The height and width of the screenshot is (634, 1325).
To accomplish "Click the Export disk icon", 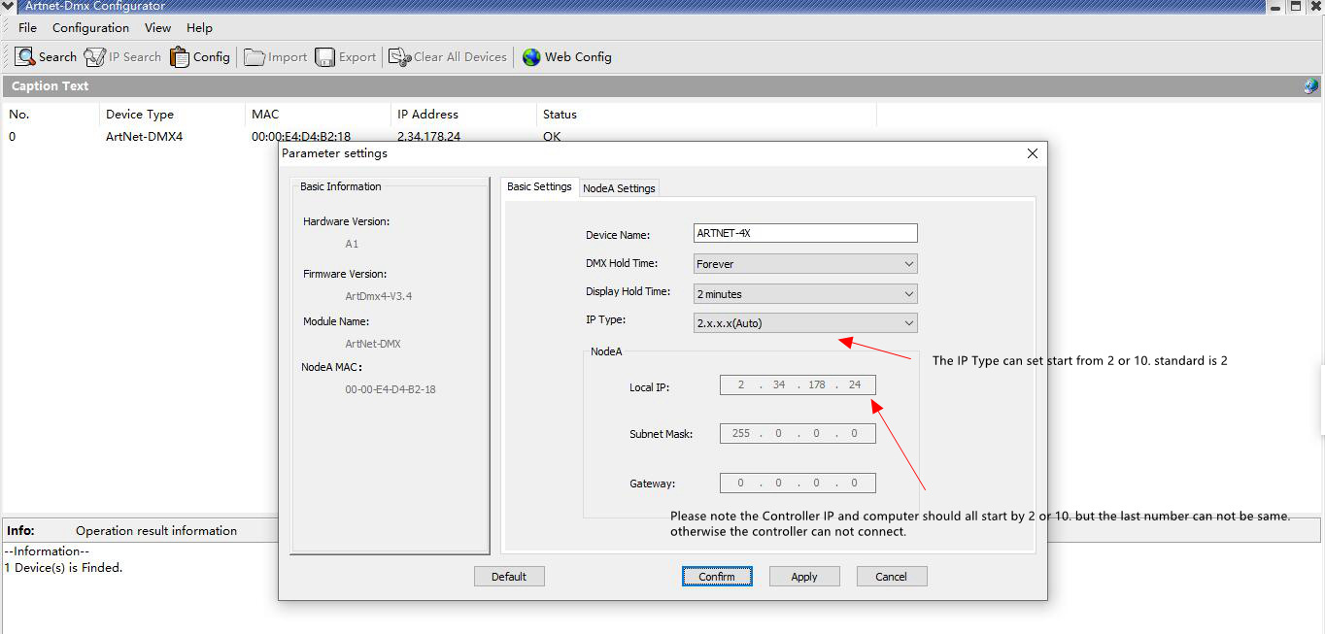I will [325, 57].
